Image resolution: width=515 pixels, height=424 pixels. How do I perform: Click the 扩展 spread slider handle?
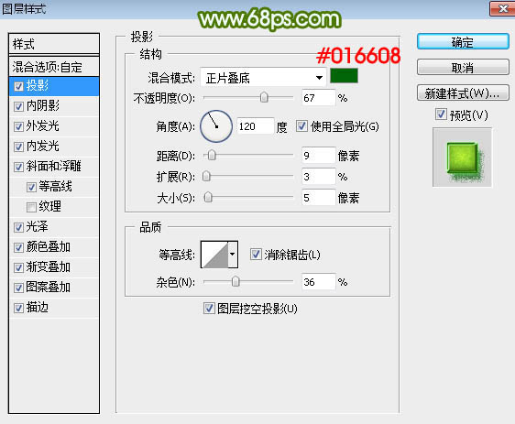pos(206,176)
